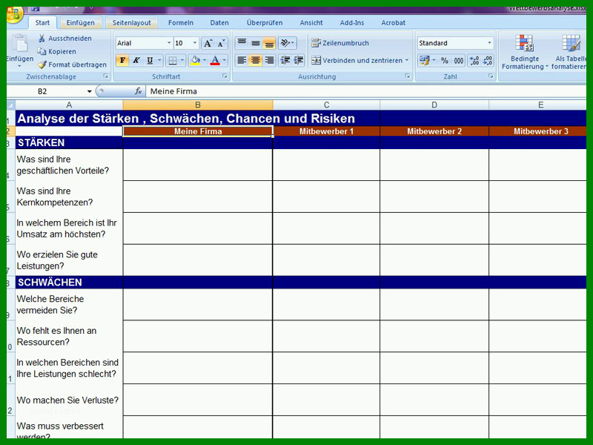Click the Zeilenumbruch button
Screen dimensions: 593x445
tap(340, 43)
